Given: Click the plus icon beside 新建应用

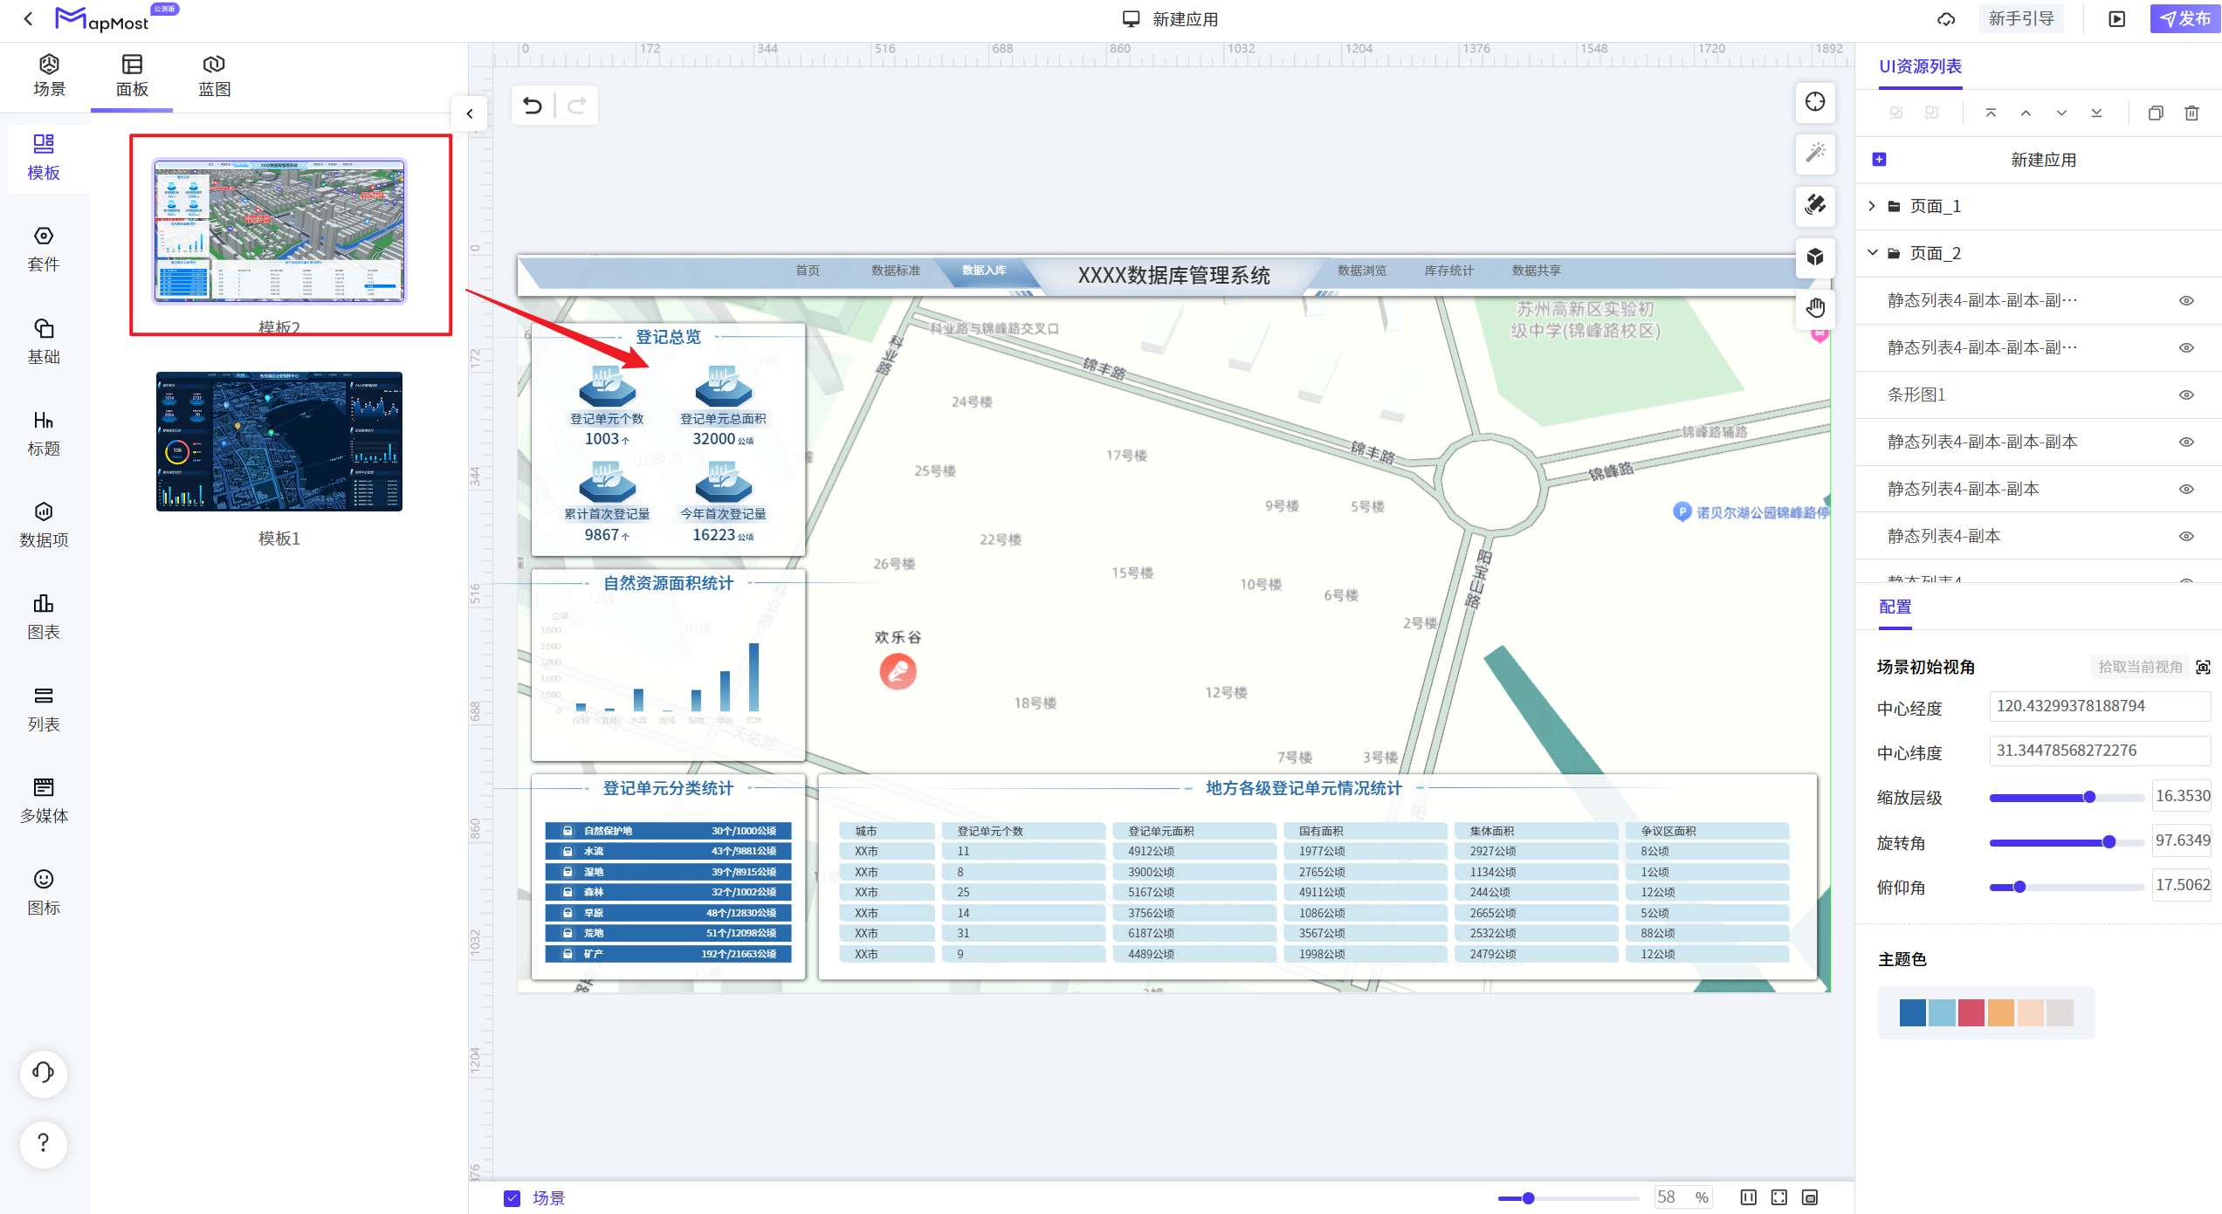Looking at the screenshot, I should pos(1880,160).
